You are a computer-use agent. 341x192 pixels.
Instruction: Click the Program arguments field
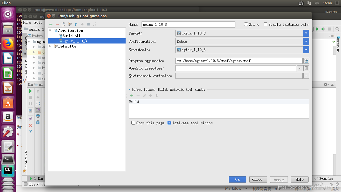point(239,61)
